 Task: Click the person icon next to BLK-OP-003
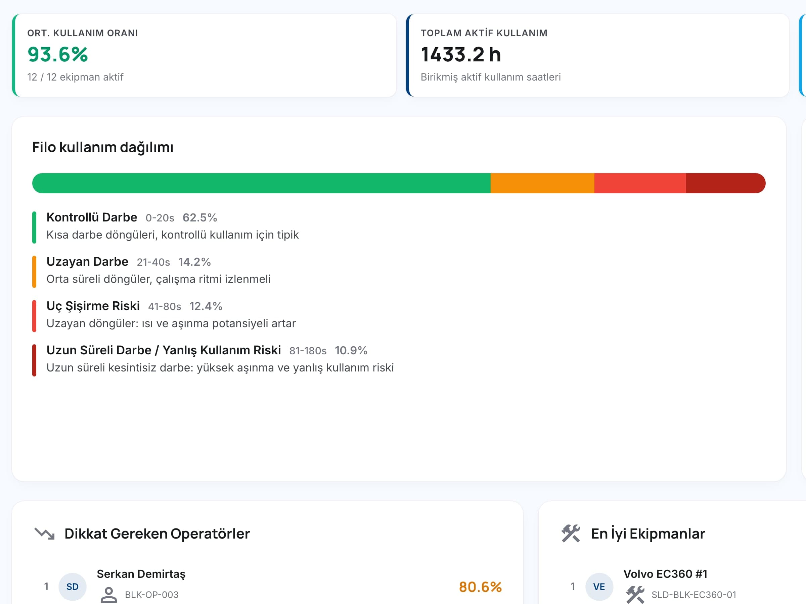tap(108, 595)
